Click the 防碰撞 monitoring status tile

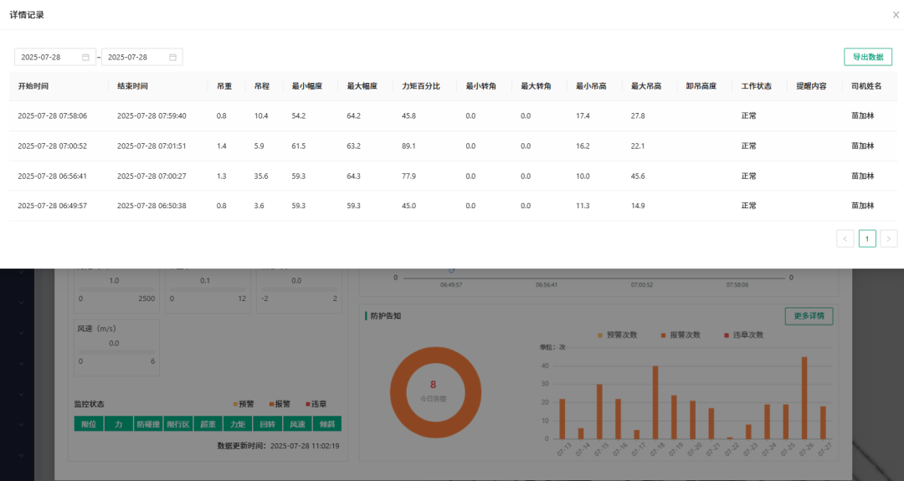point(148,424)
